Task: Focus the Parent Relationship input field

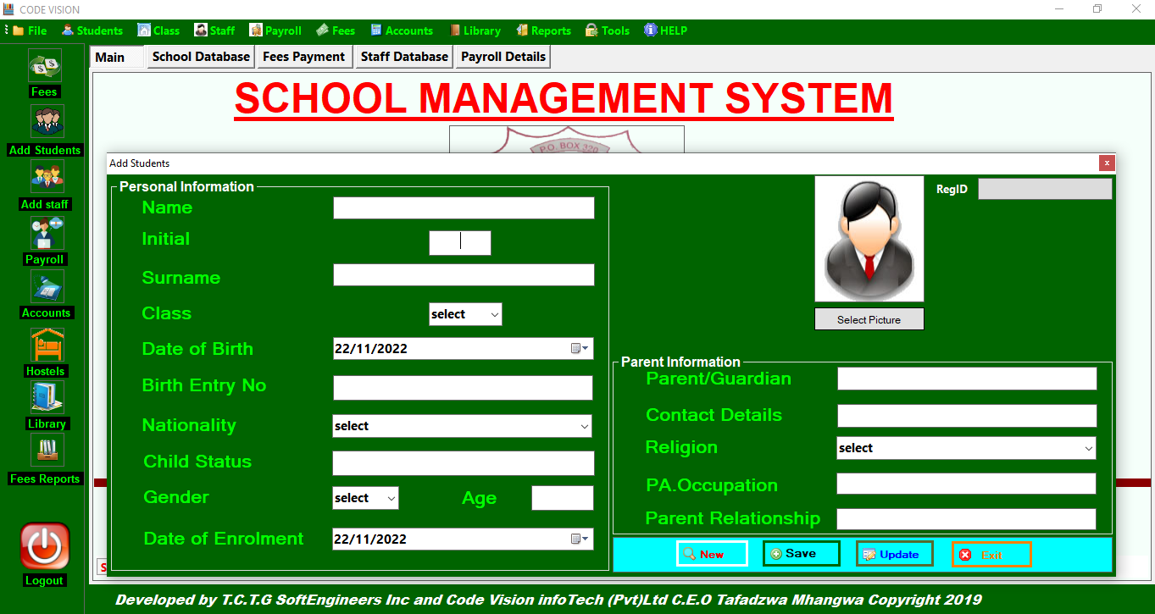Action: [x=966, y=519]
